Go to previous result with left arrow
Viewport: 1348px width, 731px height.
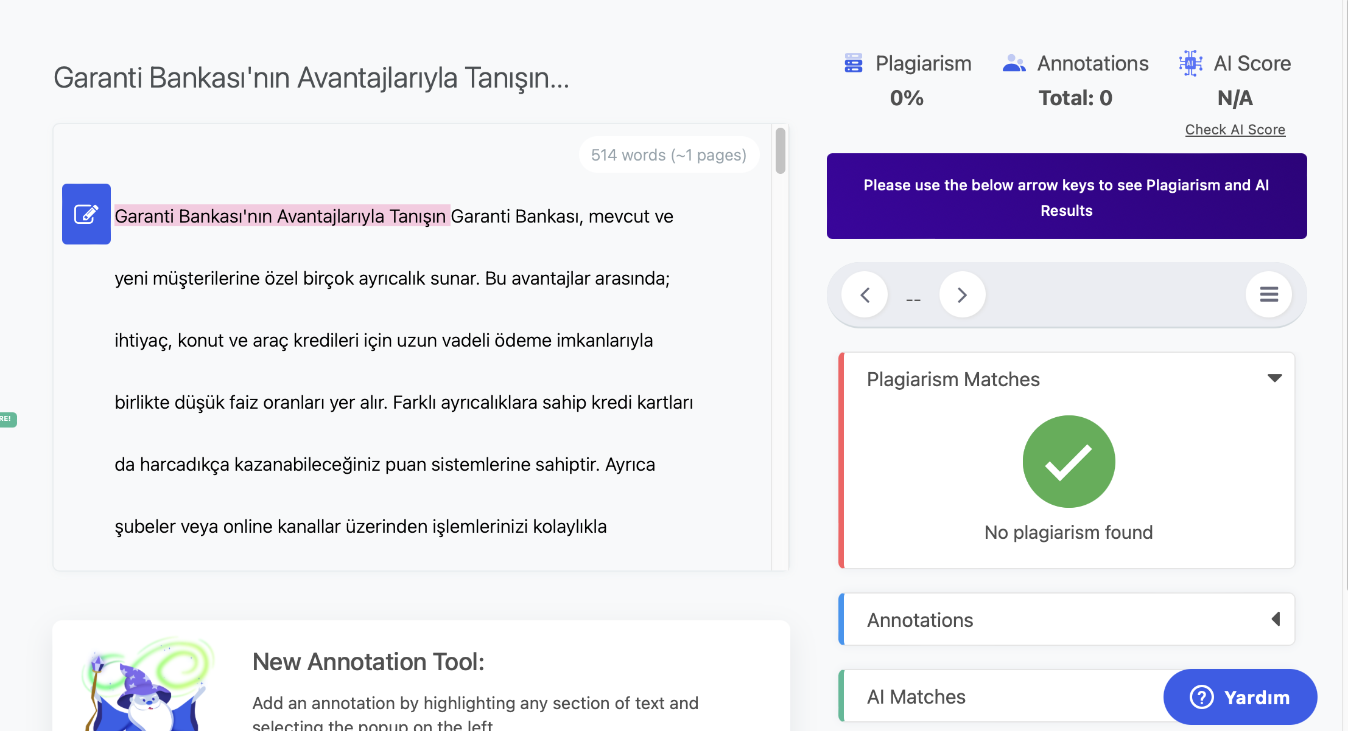click(865, 295)
